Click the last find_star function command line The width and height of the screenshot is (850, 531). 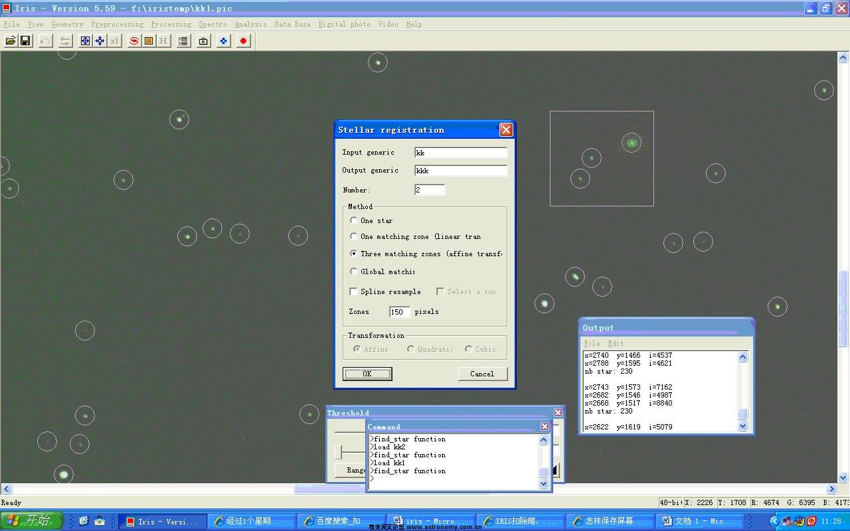coord(408,471)
